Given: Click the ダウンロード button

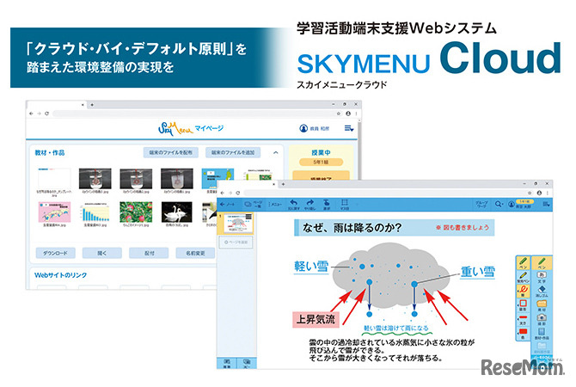Looking at the screenshot, I should point(56,253).
